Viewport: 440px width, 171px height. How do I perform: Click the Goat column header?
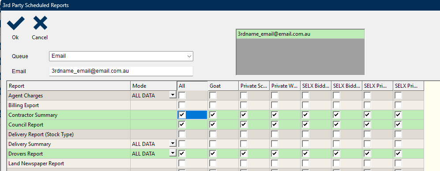(223, 86)
